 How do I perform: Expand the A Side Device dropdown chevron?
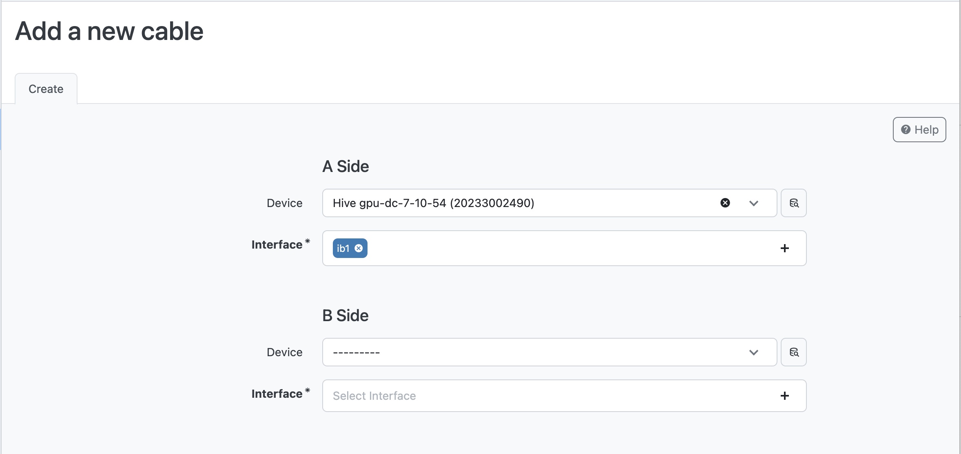(x=753, y=203)
